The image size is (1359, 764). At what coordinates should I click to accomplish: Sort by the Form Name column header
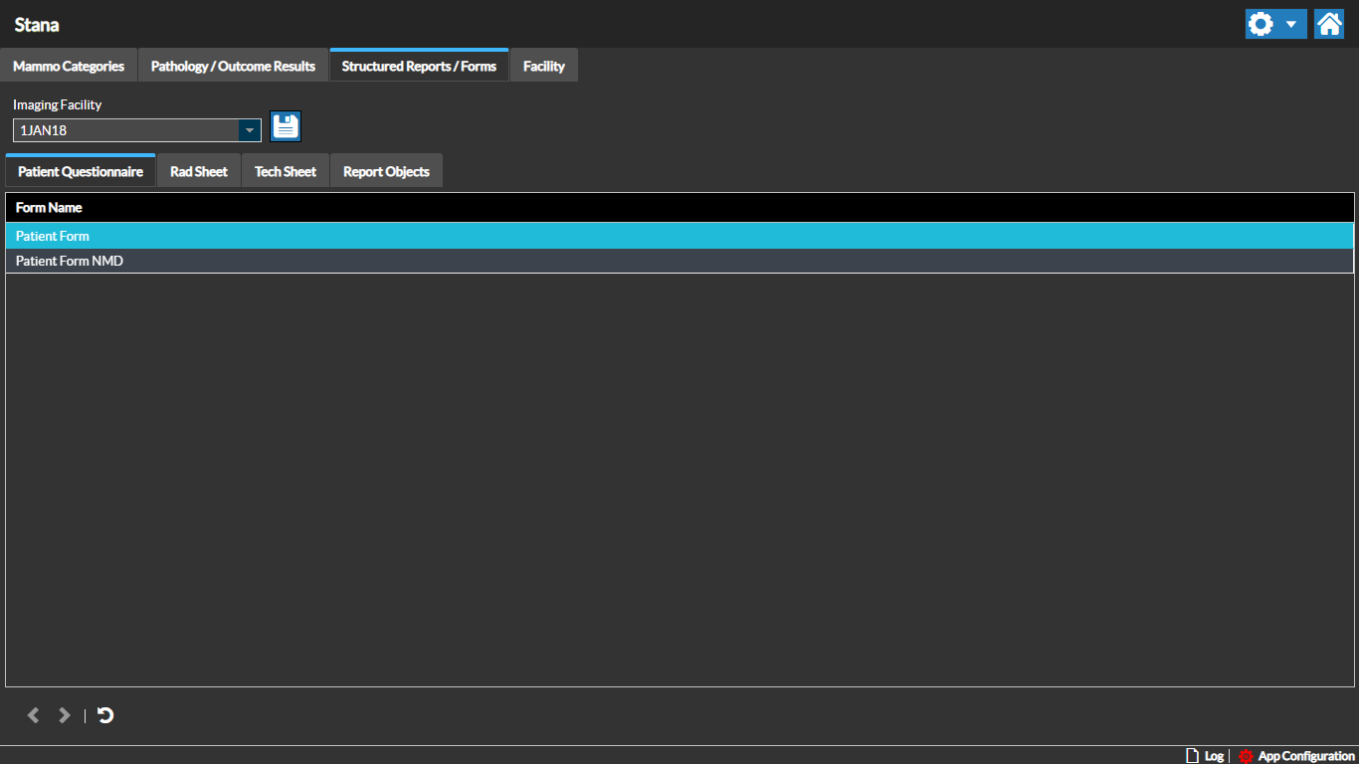[x=49, y=208]
